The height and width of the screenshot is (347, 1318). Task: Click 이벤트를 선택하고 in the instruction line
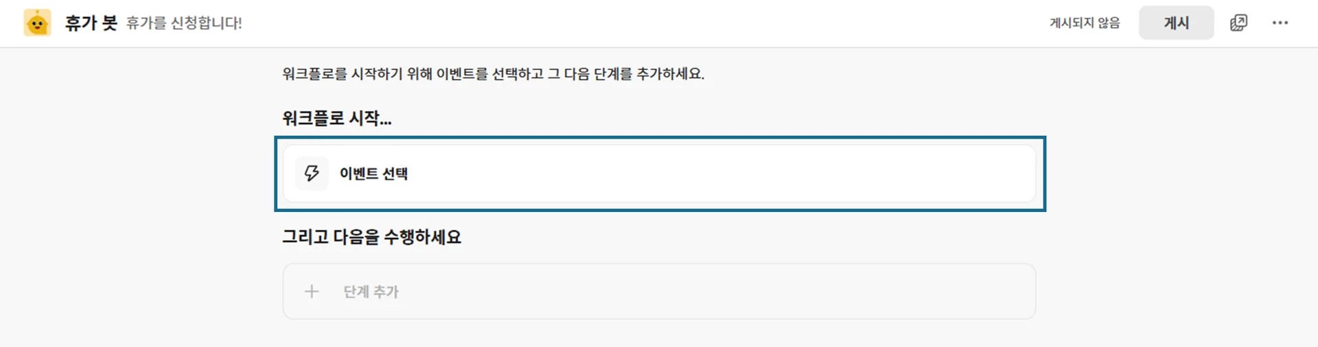[489, 73]
